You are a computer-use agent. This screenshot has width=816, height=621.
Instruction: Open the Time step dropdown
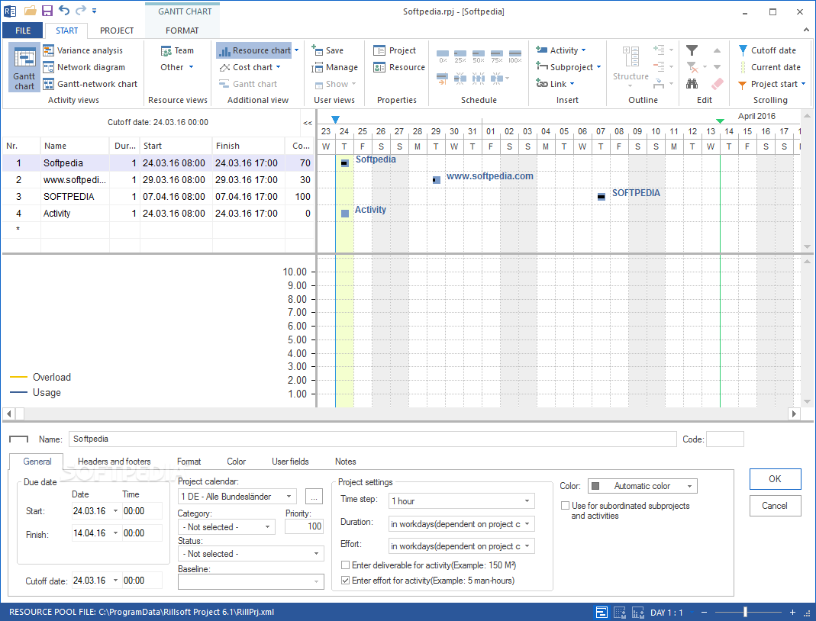(462, 501)
